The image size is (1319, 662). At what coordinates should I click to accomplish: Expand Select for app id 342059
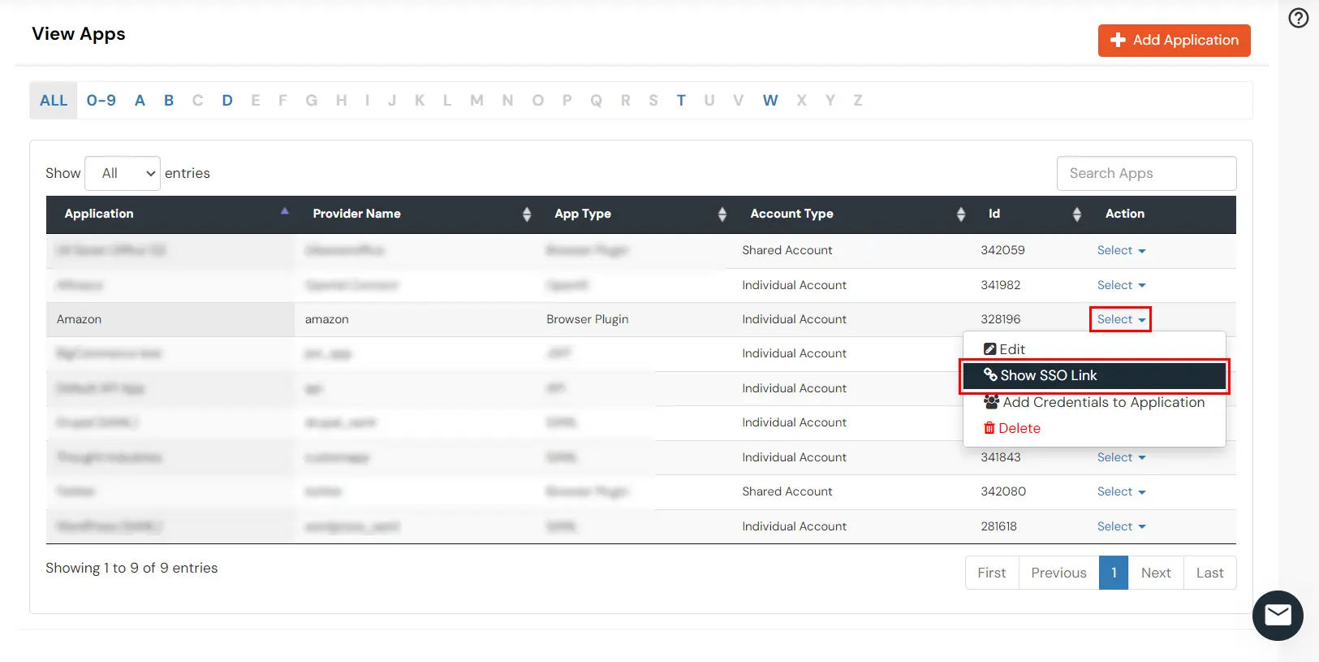coord(1121,250)
